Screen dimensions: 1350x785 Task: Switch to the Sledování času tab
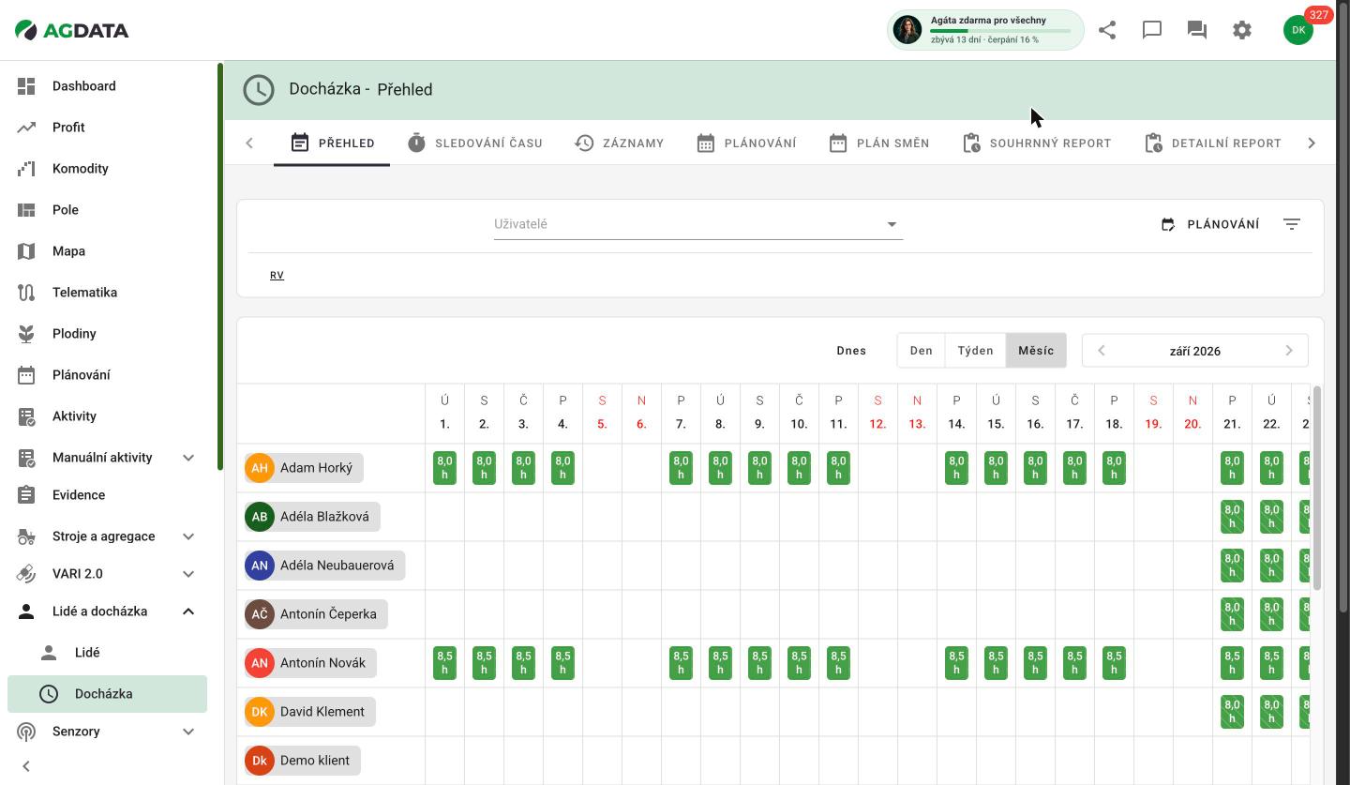pos(474,143)
